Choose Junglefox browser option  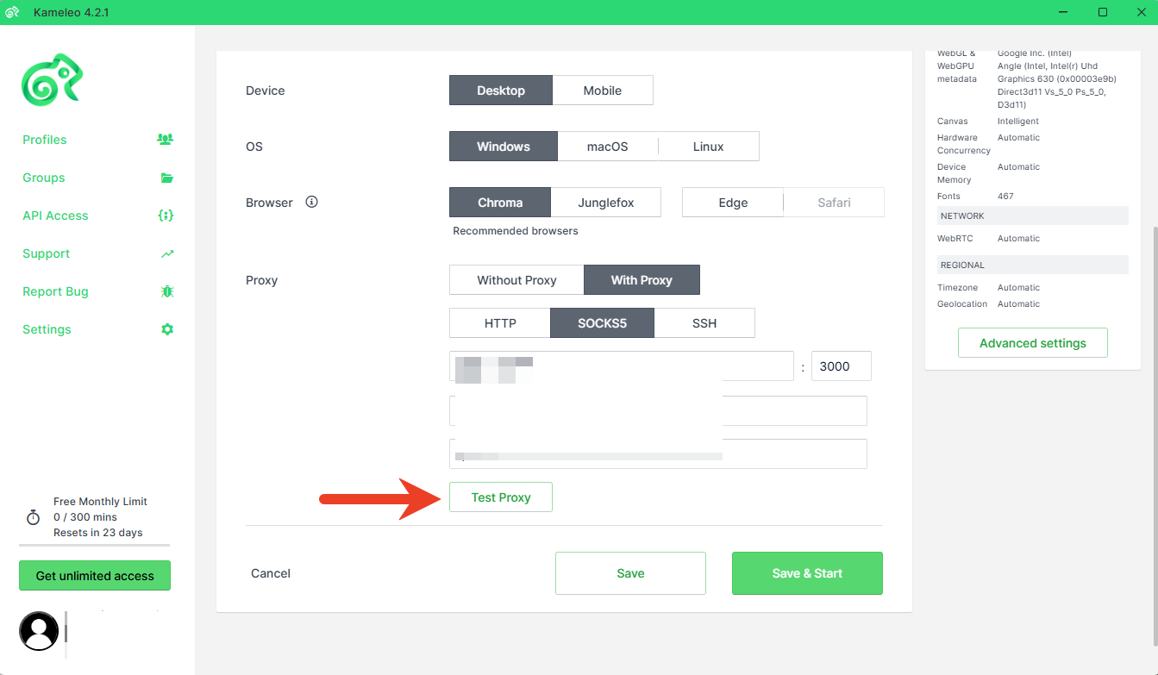(x=605, y=203)
